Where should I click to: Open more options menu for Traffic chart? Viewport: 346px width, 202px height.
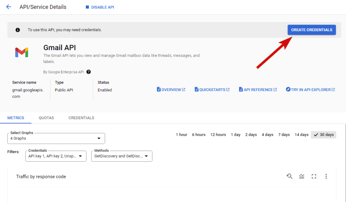click(x=326, y=176)
